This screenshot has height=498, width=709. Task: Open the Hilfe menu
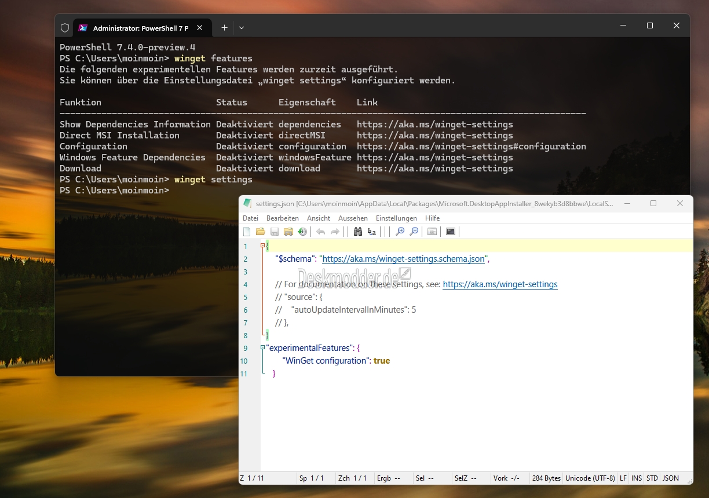point(432,218)
